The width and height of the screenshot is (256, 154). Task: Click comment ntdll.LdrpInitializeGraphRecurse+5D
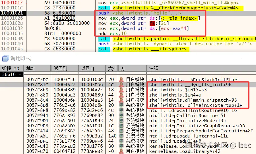pyautogui.click(x=197, y=126)
